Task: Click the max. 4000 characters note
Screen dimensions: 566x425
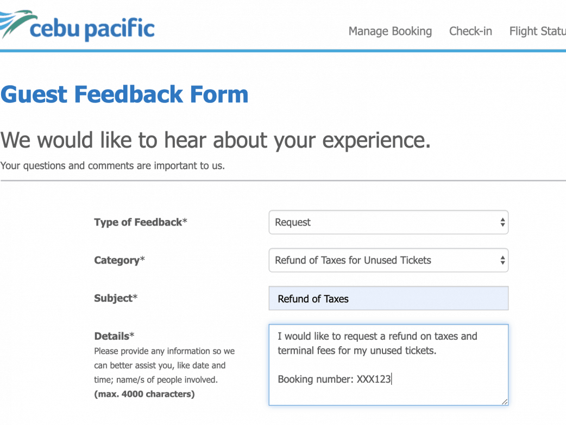Action: (x=144, y=394)
